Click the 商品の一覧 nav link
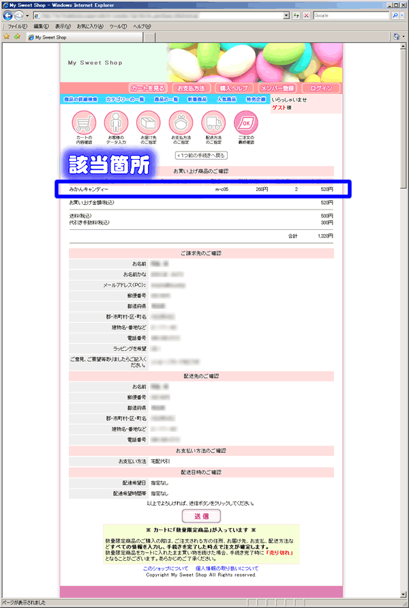409x608 pixels. 166,99
